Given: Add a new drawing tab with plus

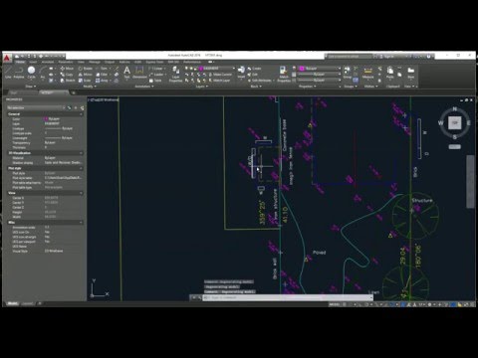Looking at the screenshot, I should pyautogui.click(x=74, y=92).
